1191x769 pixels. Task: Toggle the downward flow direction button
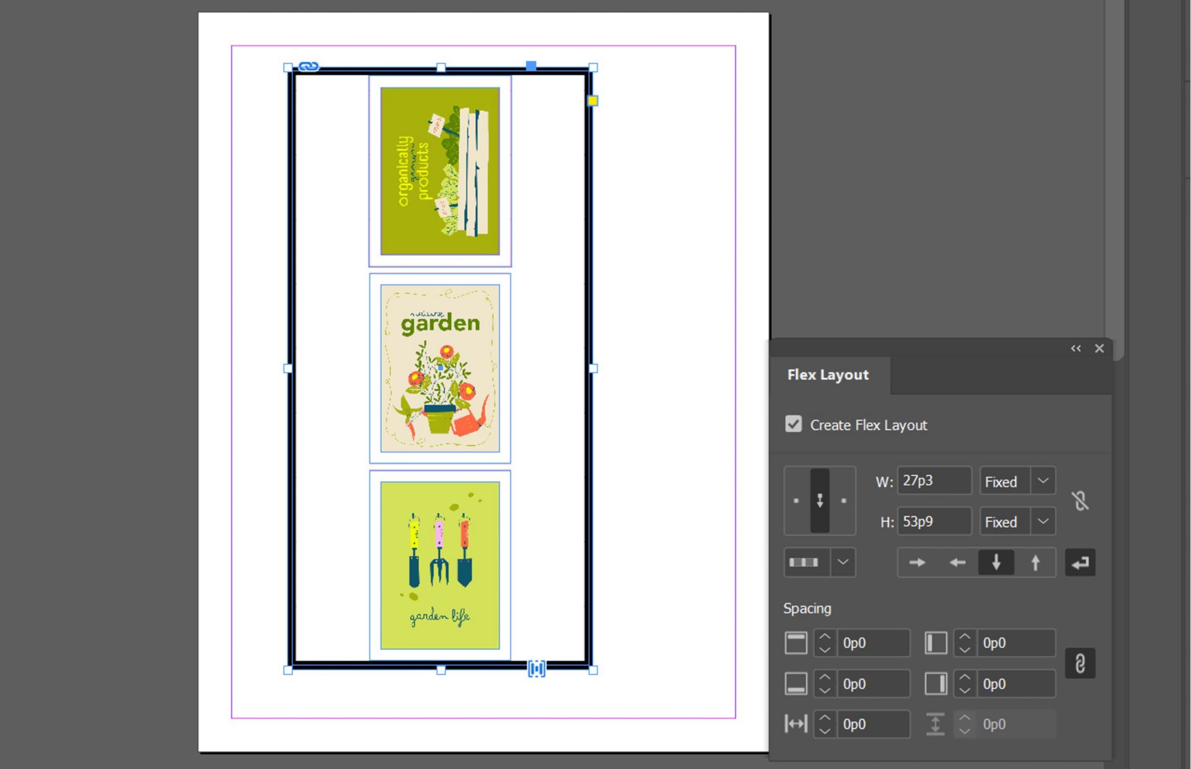tap(996, 562)
